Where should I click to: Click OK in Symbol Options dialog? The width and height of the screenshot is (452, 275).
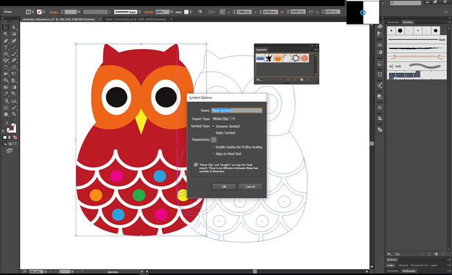point(223,186)
